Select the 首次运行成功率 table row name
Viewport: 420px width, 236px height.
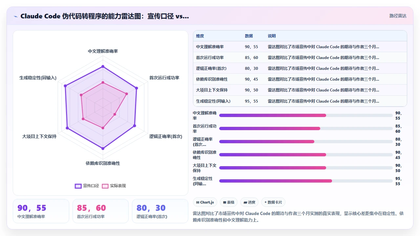click(x=210, y=58)
